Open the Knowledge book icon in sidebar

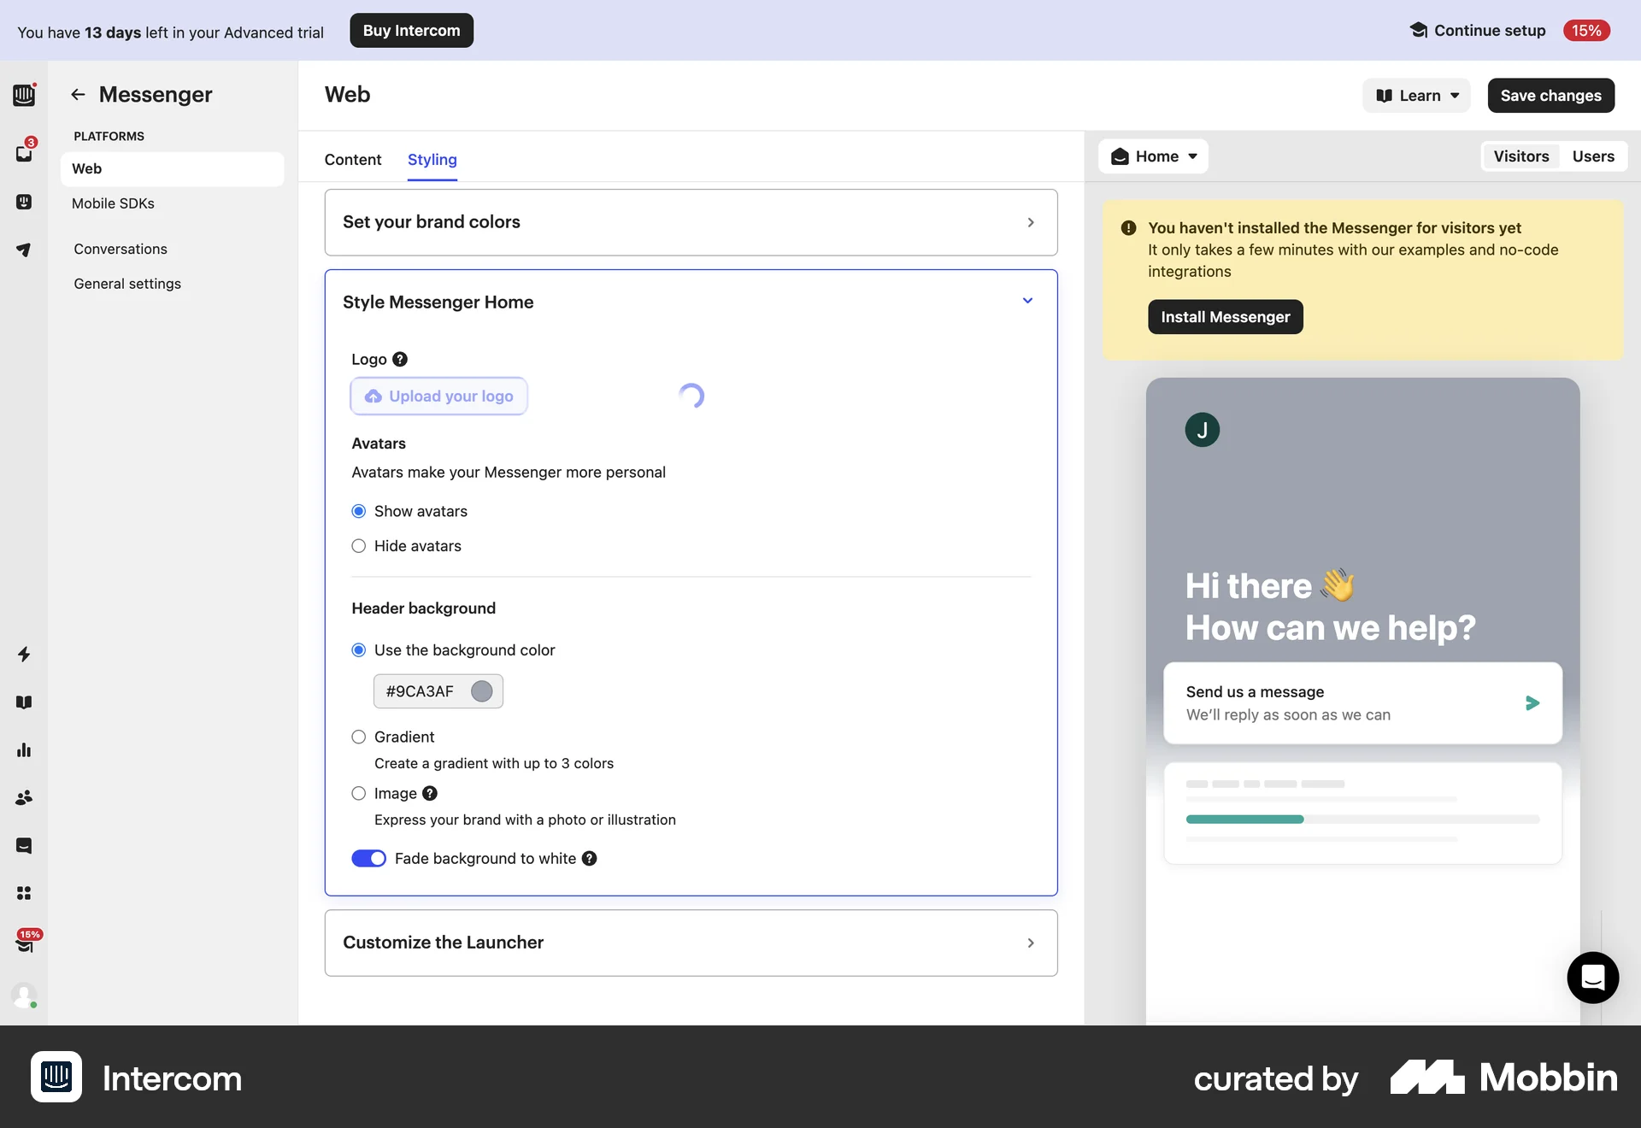pos(24,702)
